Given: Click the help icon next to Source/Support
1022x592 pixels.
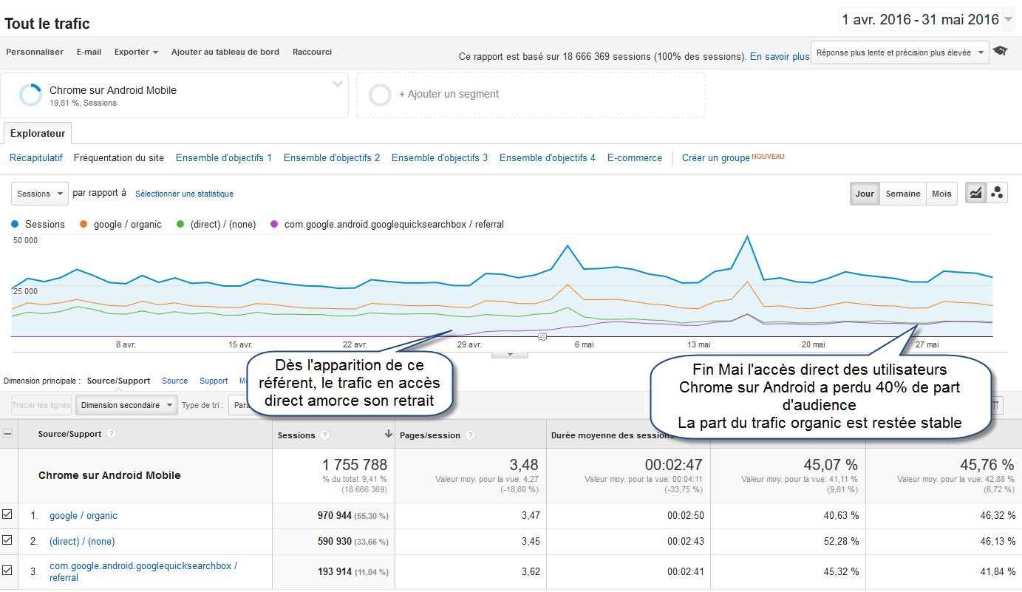Looking at the screenshot, I should [x=111, y=434].
